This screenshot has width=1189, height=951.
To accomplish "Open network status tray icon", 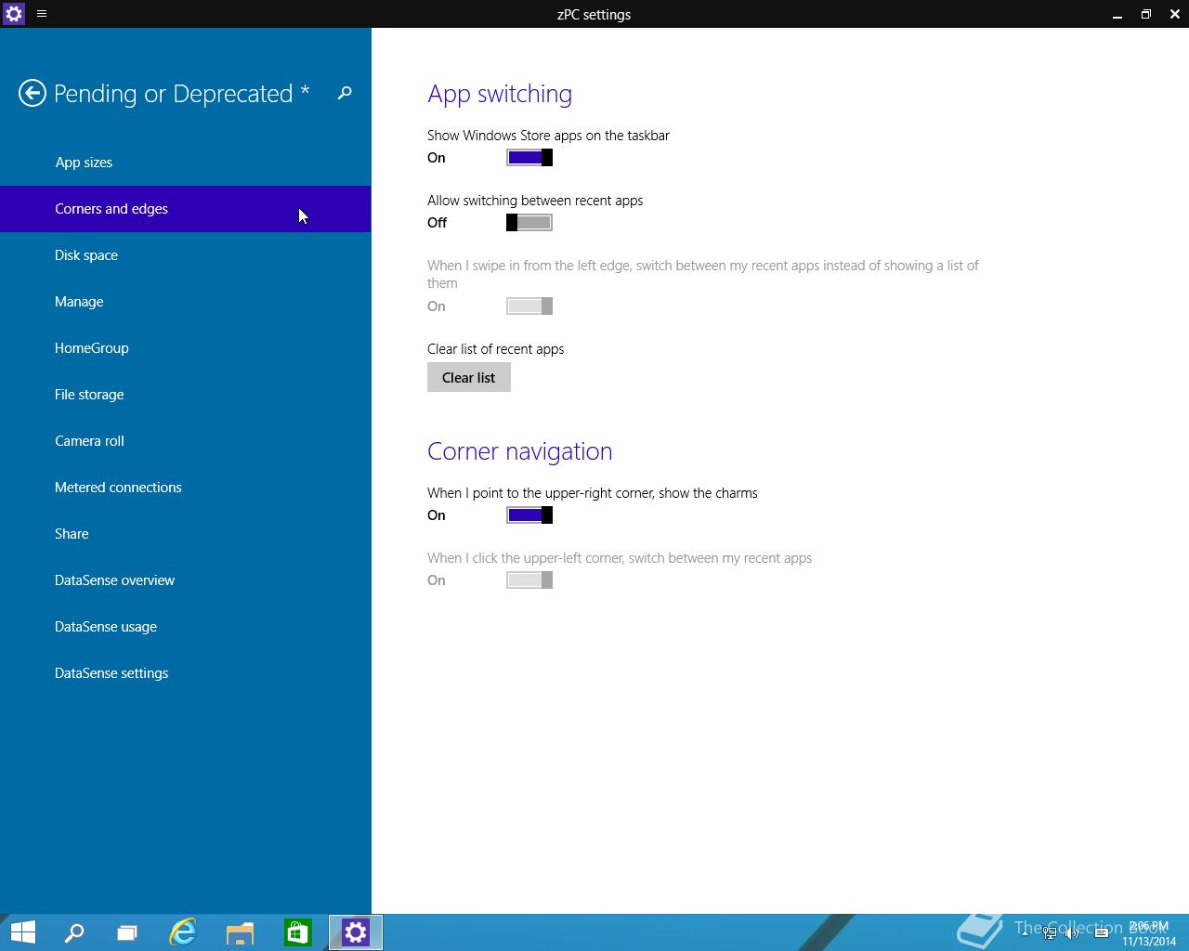I will point(1050,932).
